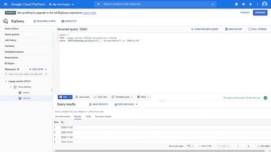The height and width of the screenshot is (152, 271).
Task: Collapse snappy-stacker-295721 project tree
Action: 6,81
